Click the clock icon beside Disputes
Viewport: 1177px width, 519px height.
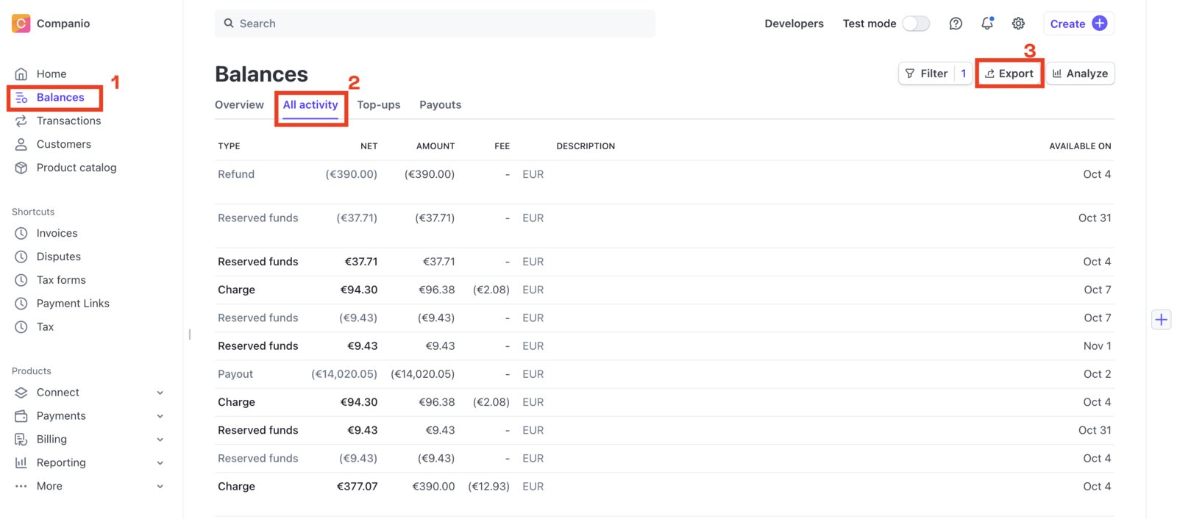coord(21,257)
